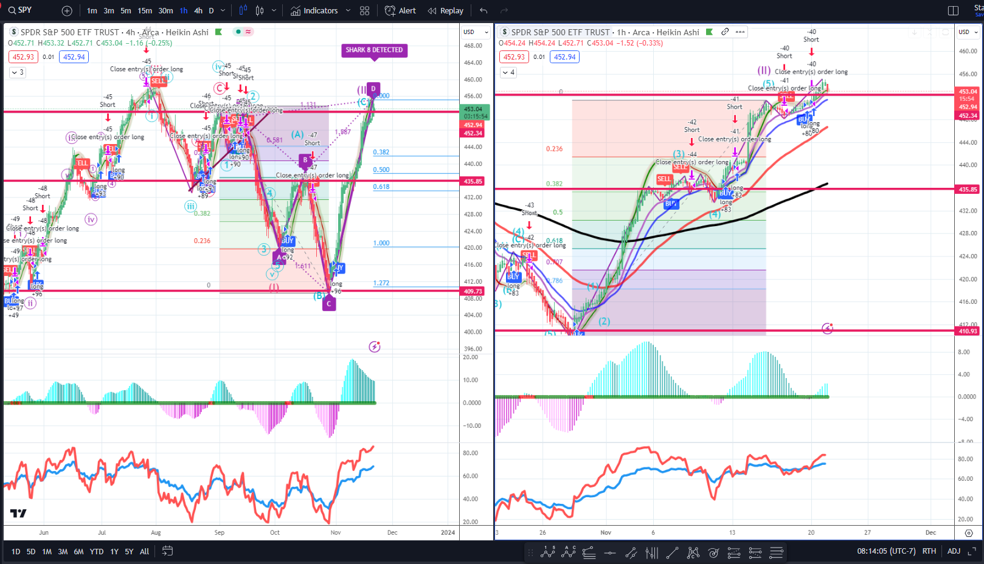Open the SPY symbol search
This screenshot has height=564, width=984.
20,10
